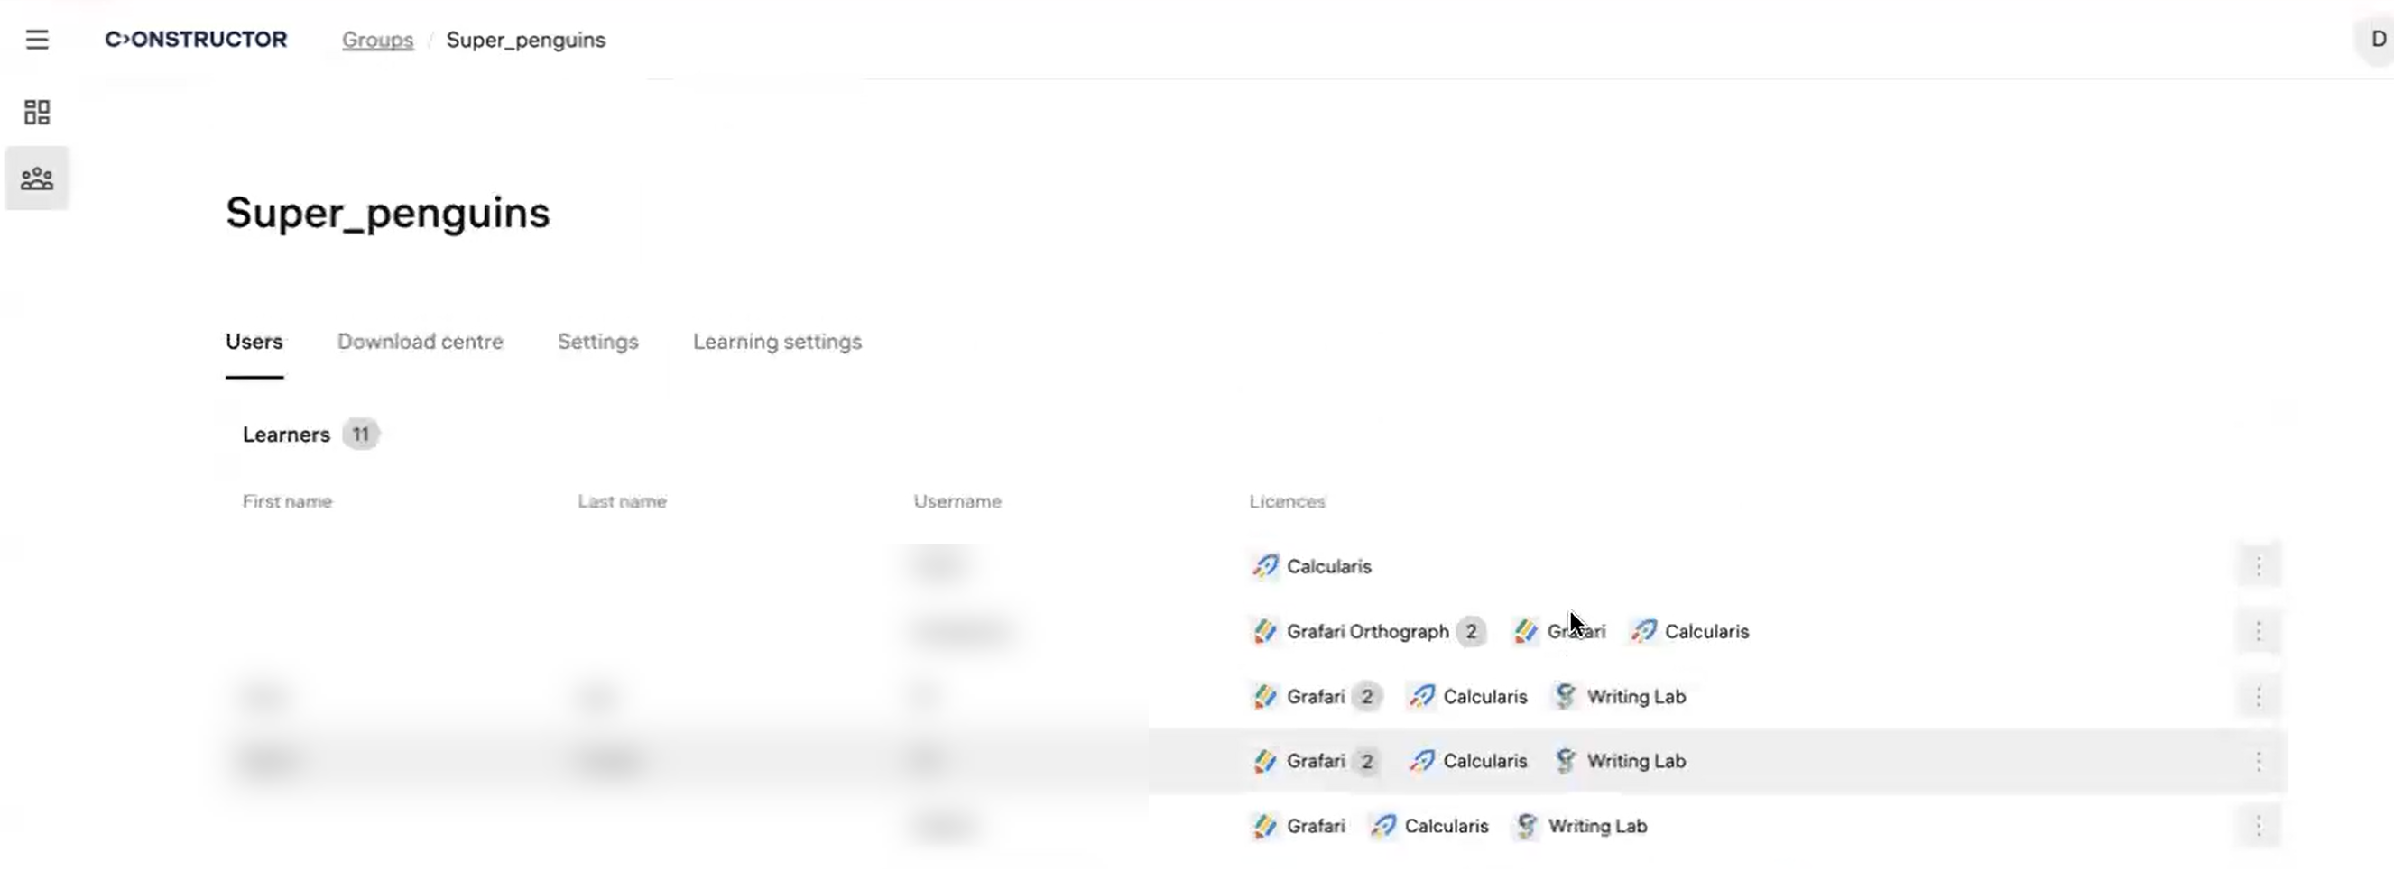This screenshot has height=870, width=2394.
Task: Open three-dot menu for the highlighted row
Action: click(2259, 762)
